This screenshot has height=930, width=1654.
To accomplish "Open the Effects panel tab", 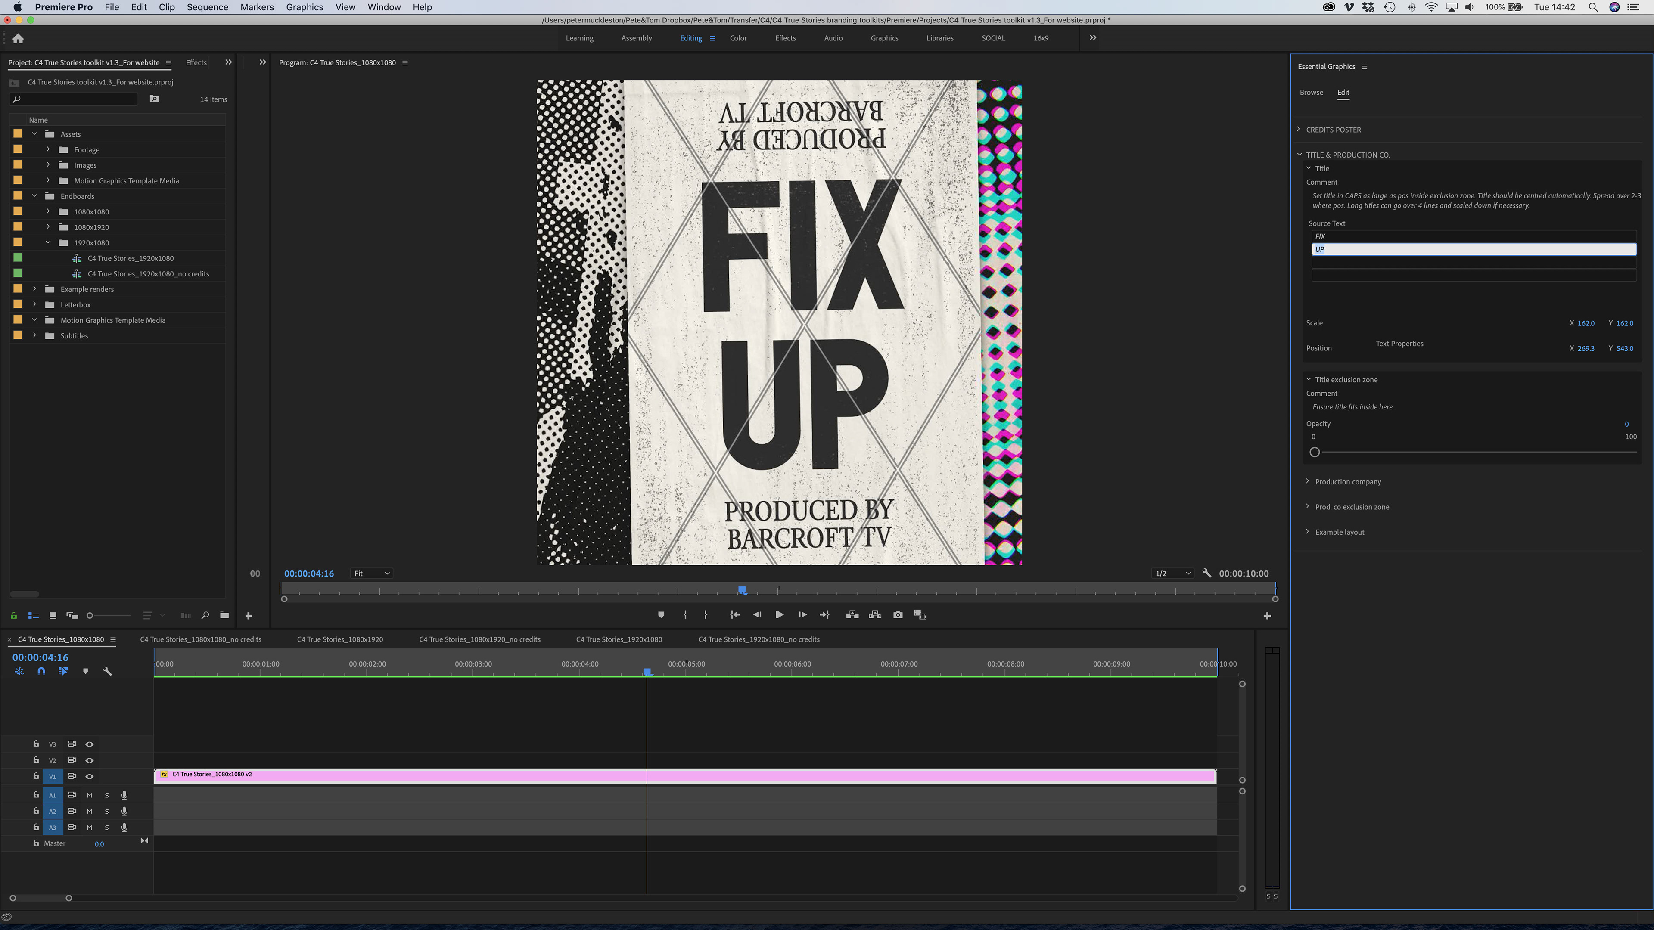I will [x=196, y=63].
